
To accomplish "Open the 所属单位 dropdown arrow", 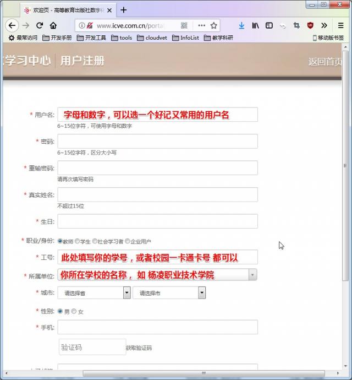I will (x=252, y=275).
